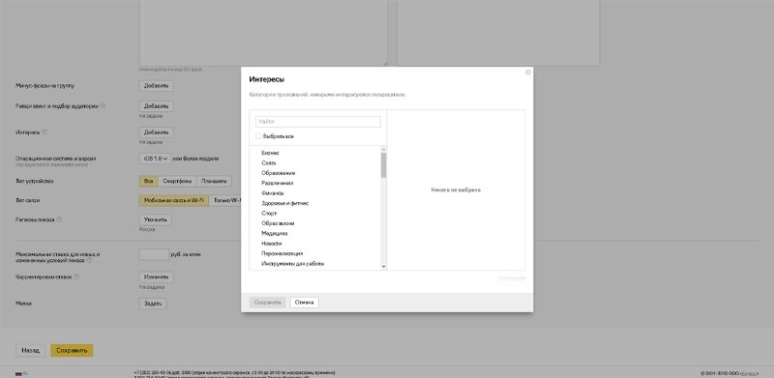Choose the Бизнес category
The image size is (774, 378).
click(x=270, y=153)
